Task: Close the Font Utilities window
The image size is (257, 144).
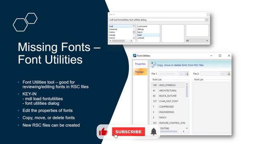Action: point(229,56)
